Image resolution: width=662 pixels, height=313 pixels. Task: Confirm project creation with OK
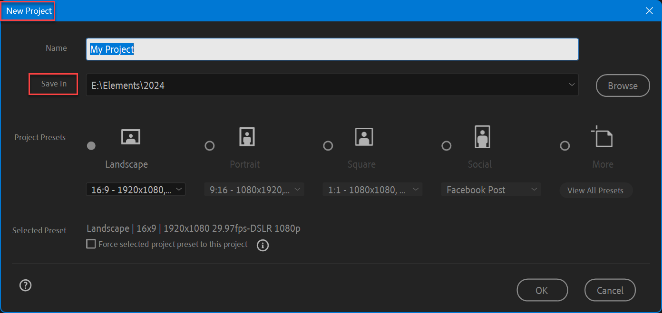[542, 290]
